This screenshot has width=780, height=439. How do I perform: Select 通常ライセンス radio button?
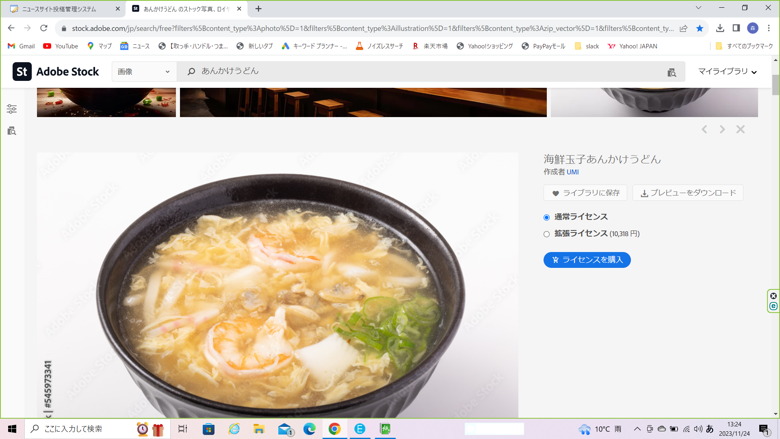[x=546, y=217]
